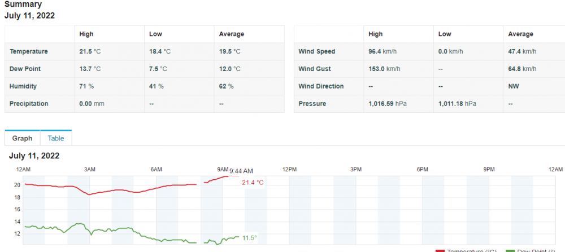565x252 pixels.
Task: Select the Graph tab
Action: 23,138
